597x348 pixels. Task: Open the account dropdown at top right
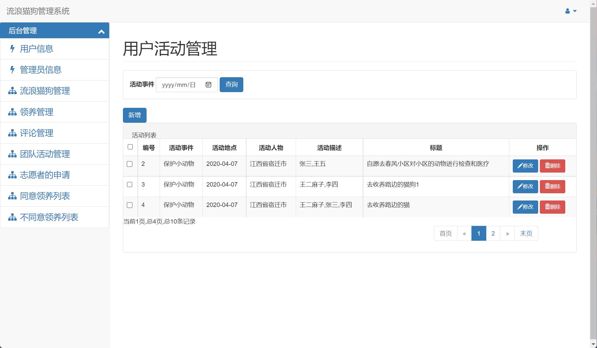pyautogui.click(x=575, y=11)
